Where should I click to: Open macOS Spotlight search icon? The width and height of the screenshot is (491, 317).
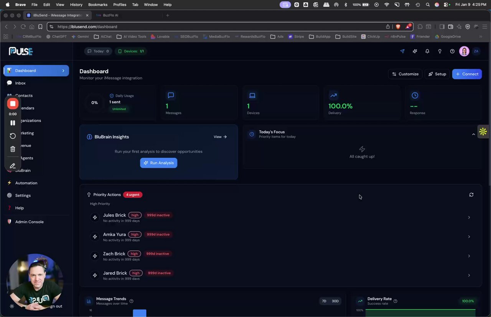pos(428,5)
